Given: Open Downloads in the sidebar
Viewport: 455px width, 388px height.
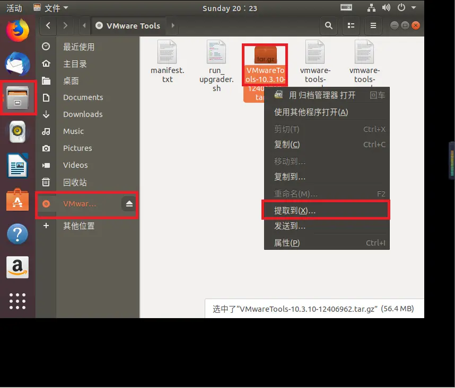Looking at the screenshot, I should click(x=87, y=114).
